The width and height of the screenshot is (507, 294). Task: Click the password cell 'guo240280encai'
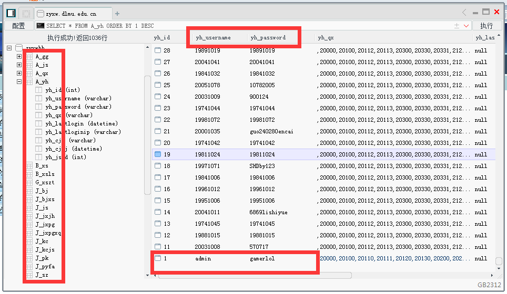tap(271, 131)
